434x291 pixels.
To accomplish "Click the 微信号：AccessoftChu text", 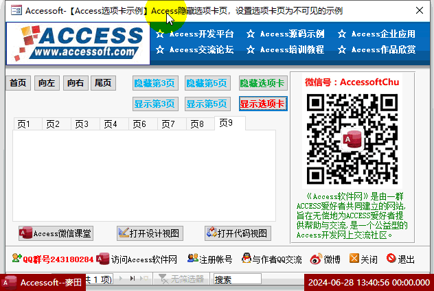I will pos(352,82).
